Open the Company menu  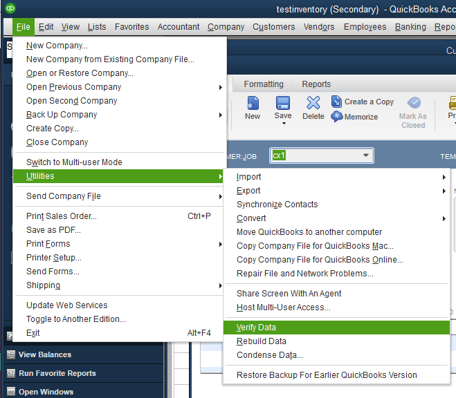[x=226, y=27]
